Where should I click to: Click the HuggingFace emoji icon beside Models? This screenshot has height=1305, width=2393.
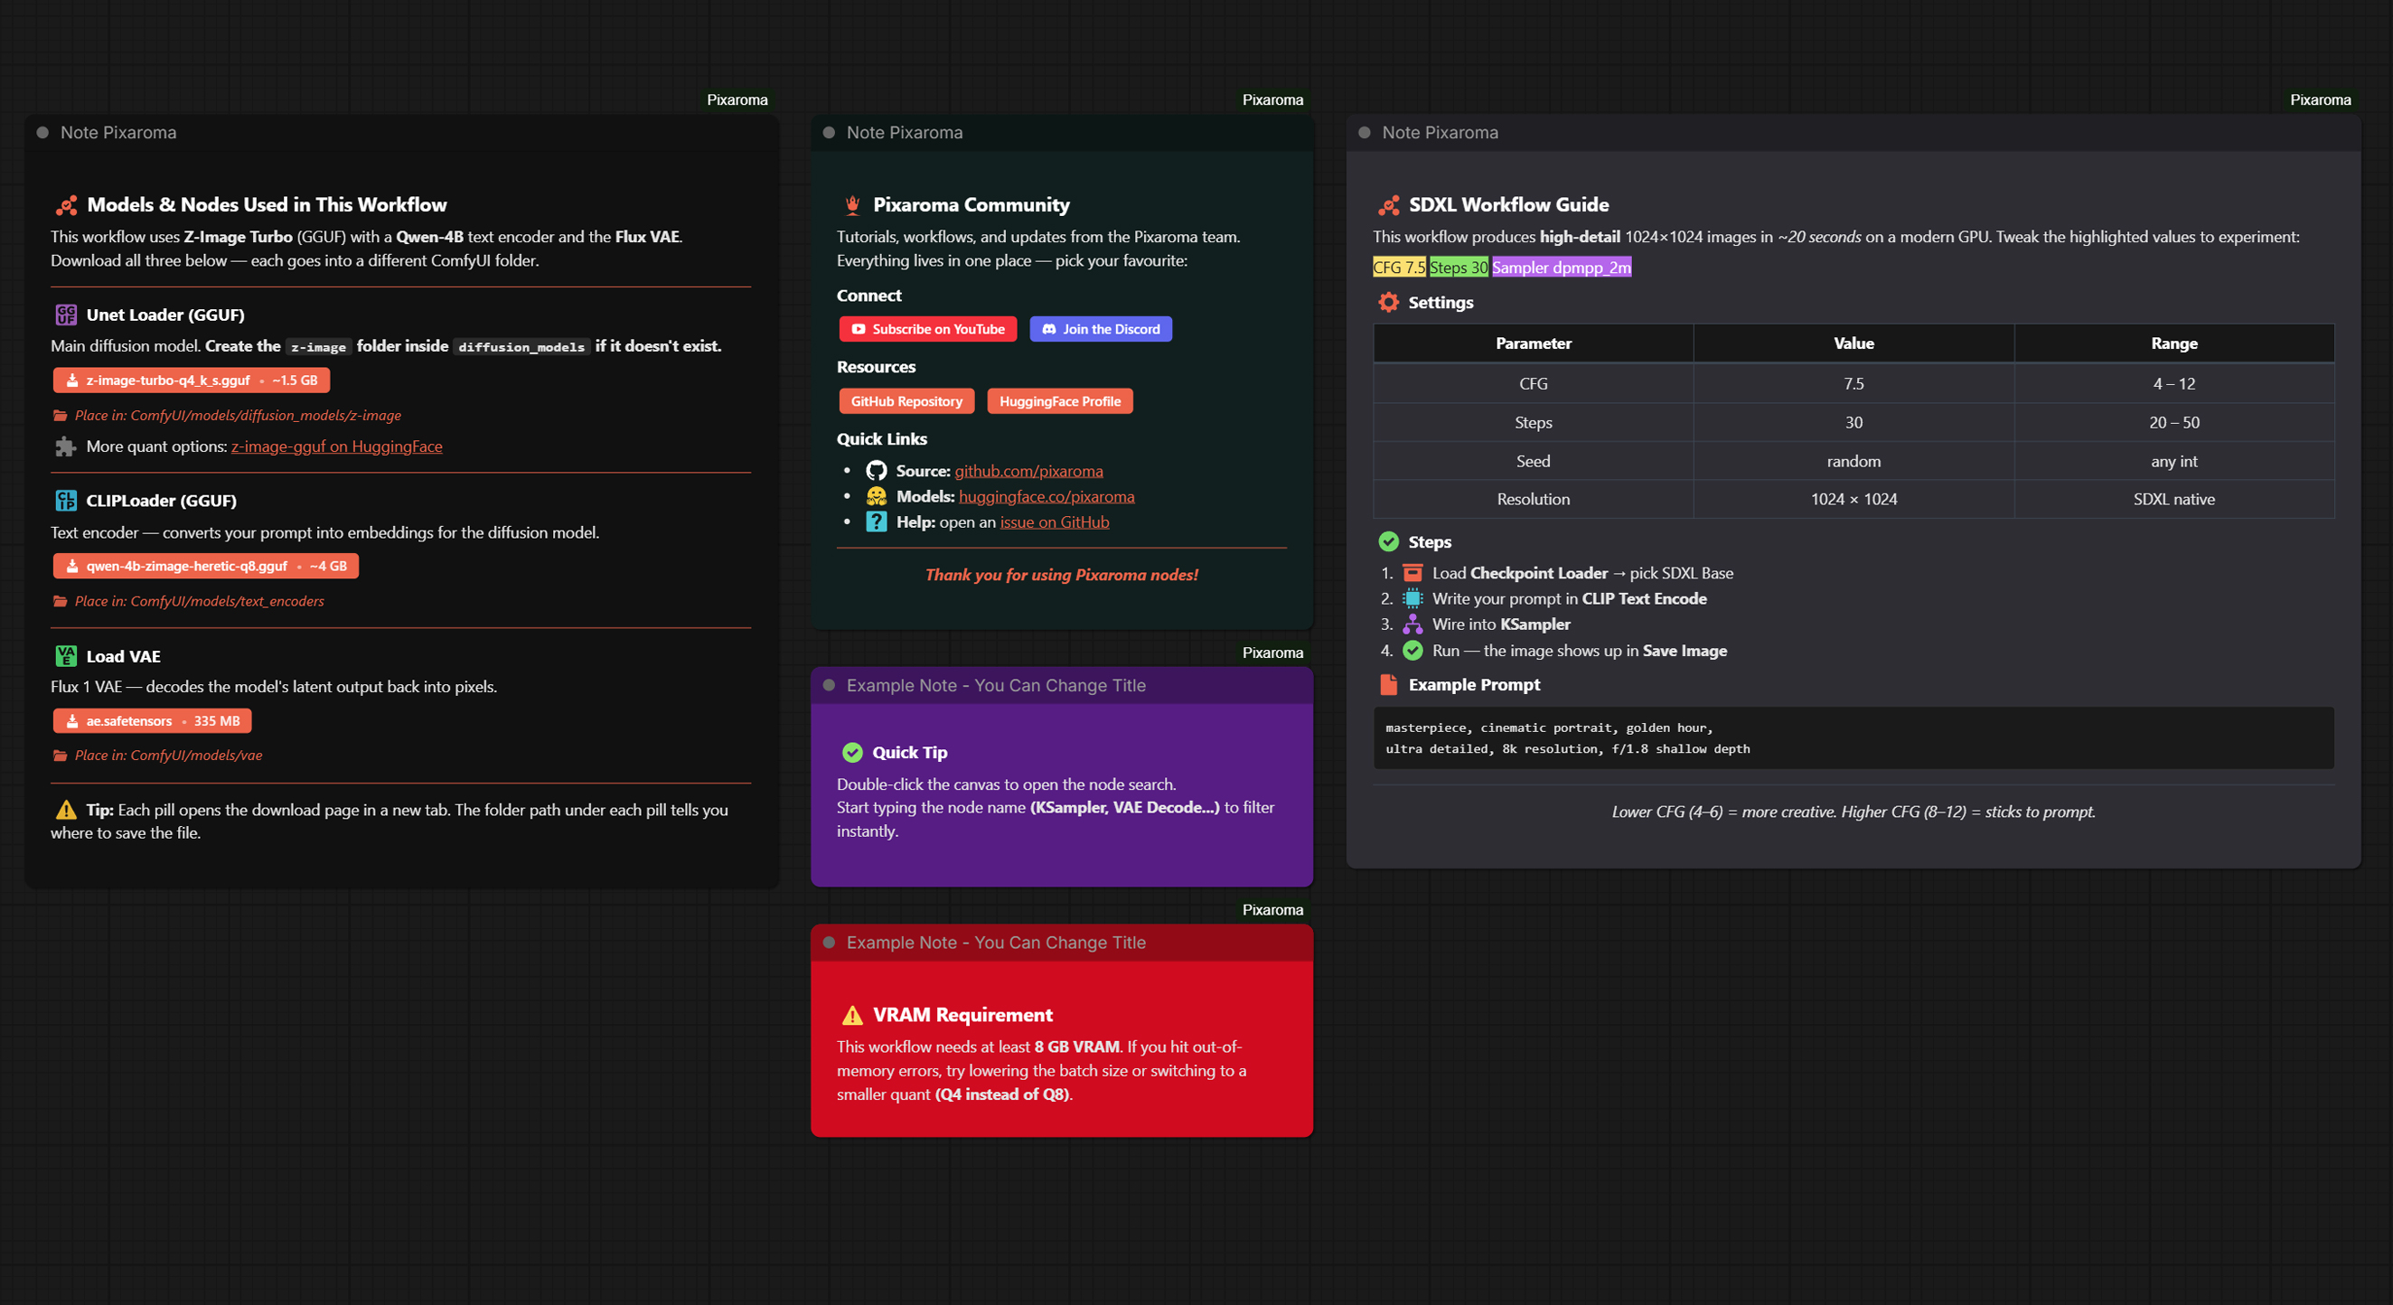click(876, 496)
